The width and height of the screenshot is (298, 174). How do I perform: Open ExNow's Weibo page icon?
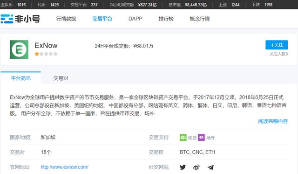point(196,167)
